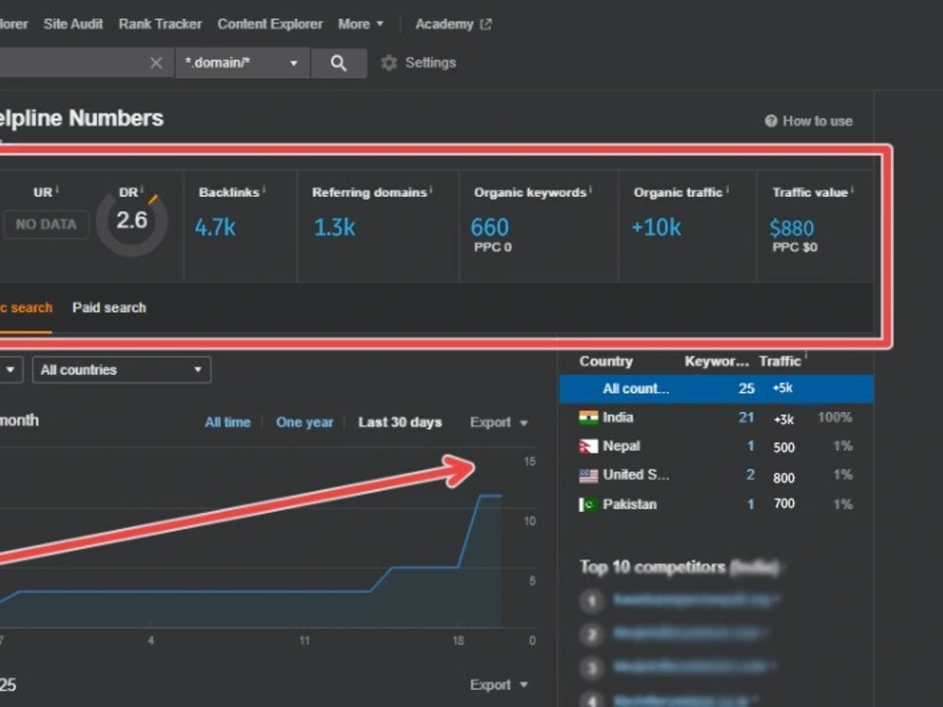Click the Organic traffic info icon
Screen dimensions: 943x707
[727, 190]
